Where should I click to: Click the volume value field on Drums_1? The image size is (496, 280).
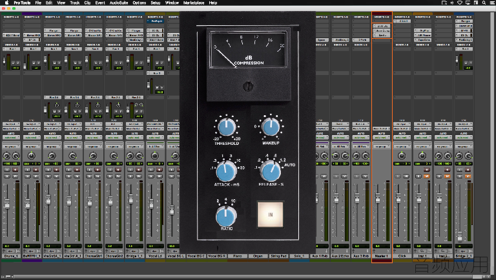(11, 246)
